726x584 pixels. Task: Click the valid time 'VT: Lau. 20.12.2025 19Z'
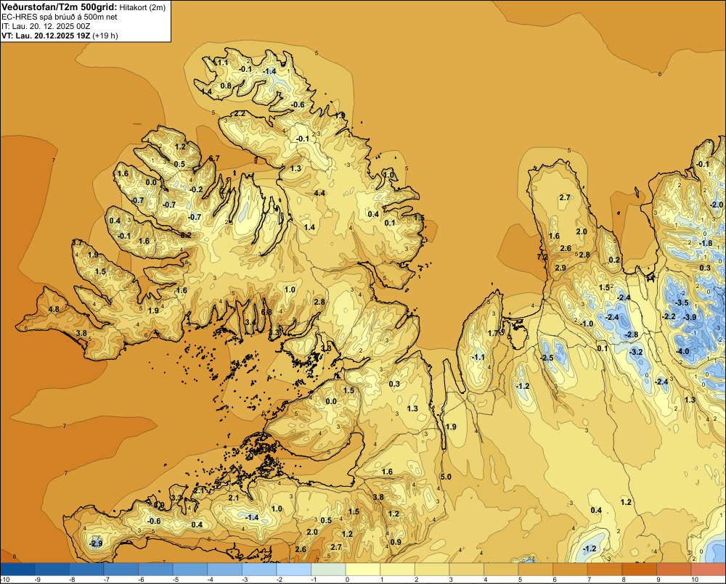tap(45, 36)
